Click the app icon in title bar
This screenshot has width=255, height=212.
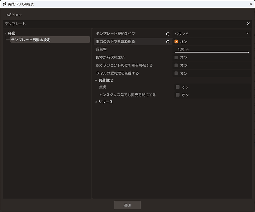click(x=4, y=4)
